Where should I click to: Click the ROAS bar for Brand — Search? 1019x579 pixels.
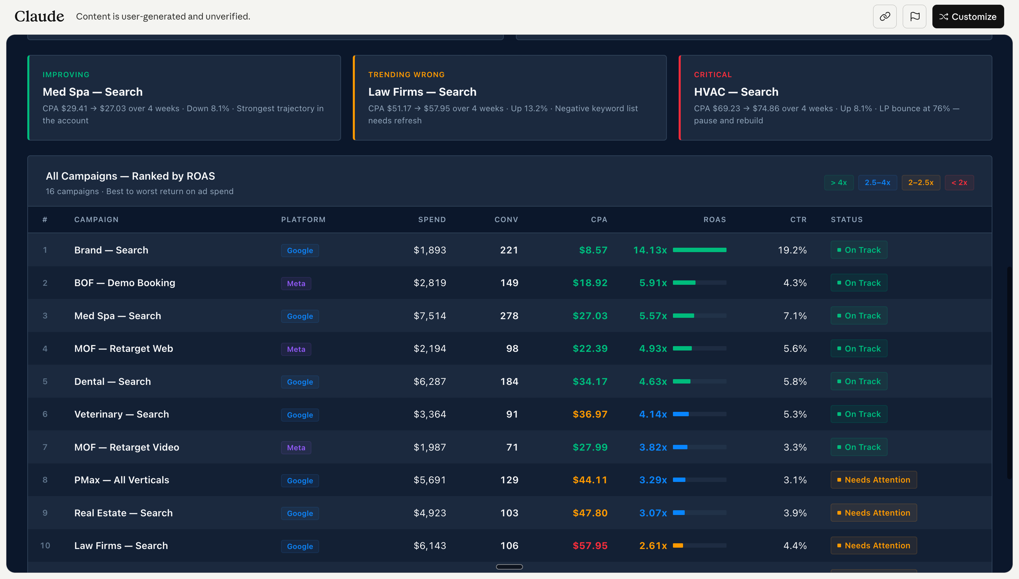[x=699, y=250]
